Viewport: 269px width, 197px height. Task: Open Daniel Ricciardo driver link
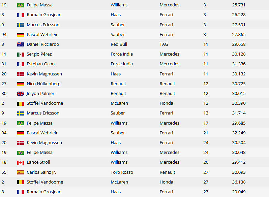pos(43,44)
